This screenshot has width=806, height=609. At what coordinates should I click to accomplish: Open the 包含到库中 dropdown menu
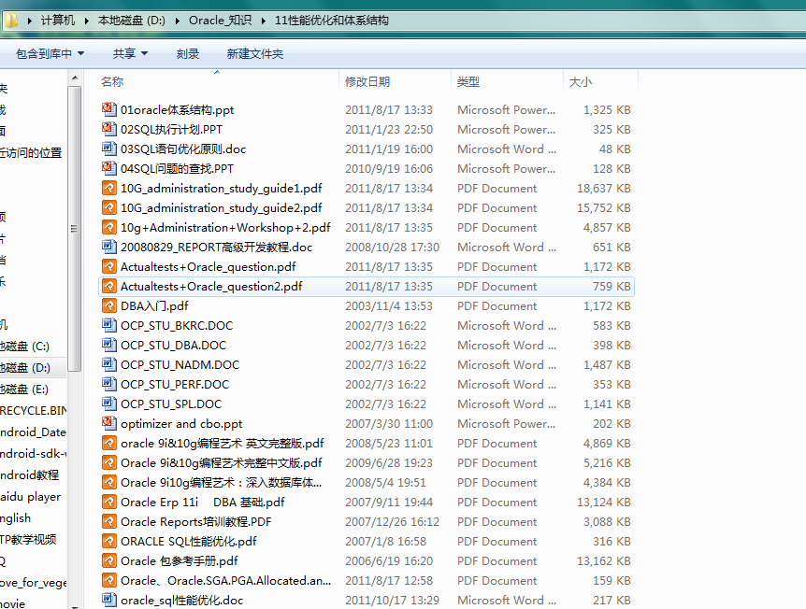click(50, 53)
